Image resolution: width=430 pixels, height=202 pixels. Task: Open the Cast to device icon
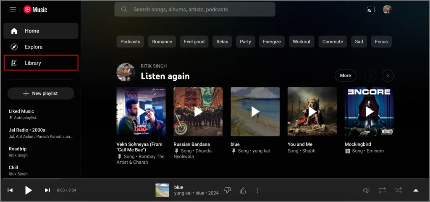tap(371, 10)
